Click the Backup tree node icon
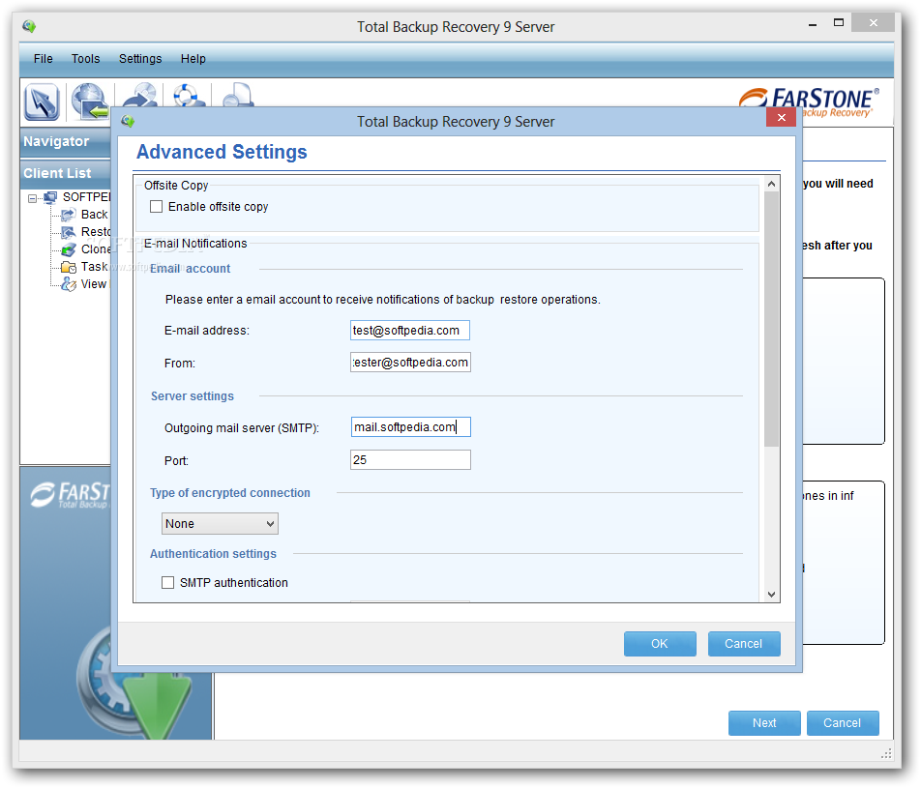 click(x=69, y=215)
